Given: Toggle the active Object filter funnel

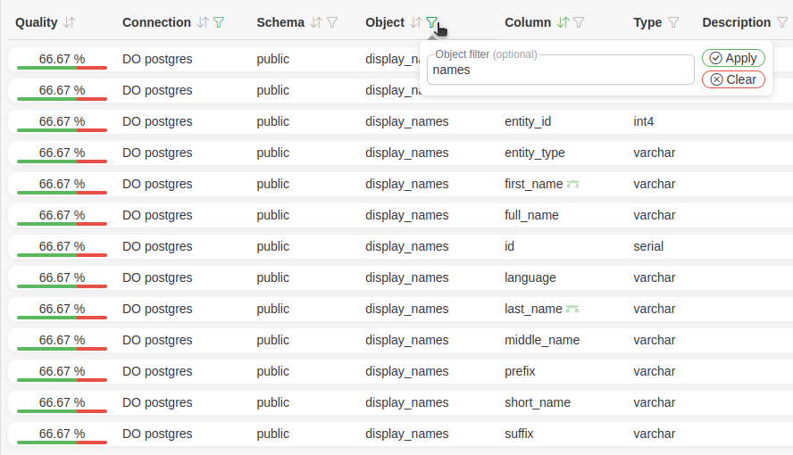Looking at the screenshot, I should [x=432, y=22].
